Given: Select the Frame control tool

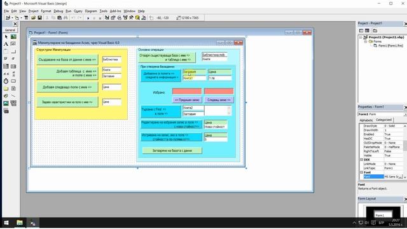Looking at the screenshot, I should tap(6, 52).
